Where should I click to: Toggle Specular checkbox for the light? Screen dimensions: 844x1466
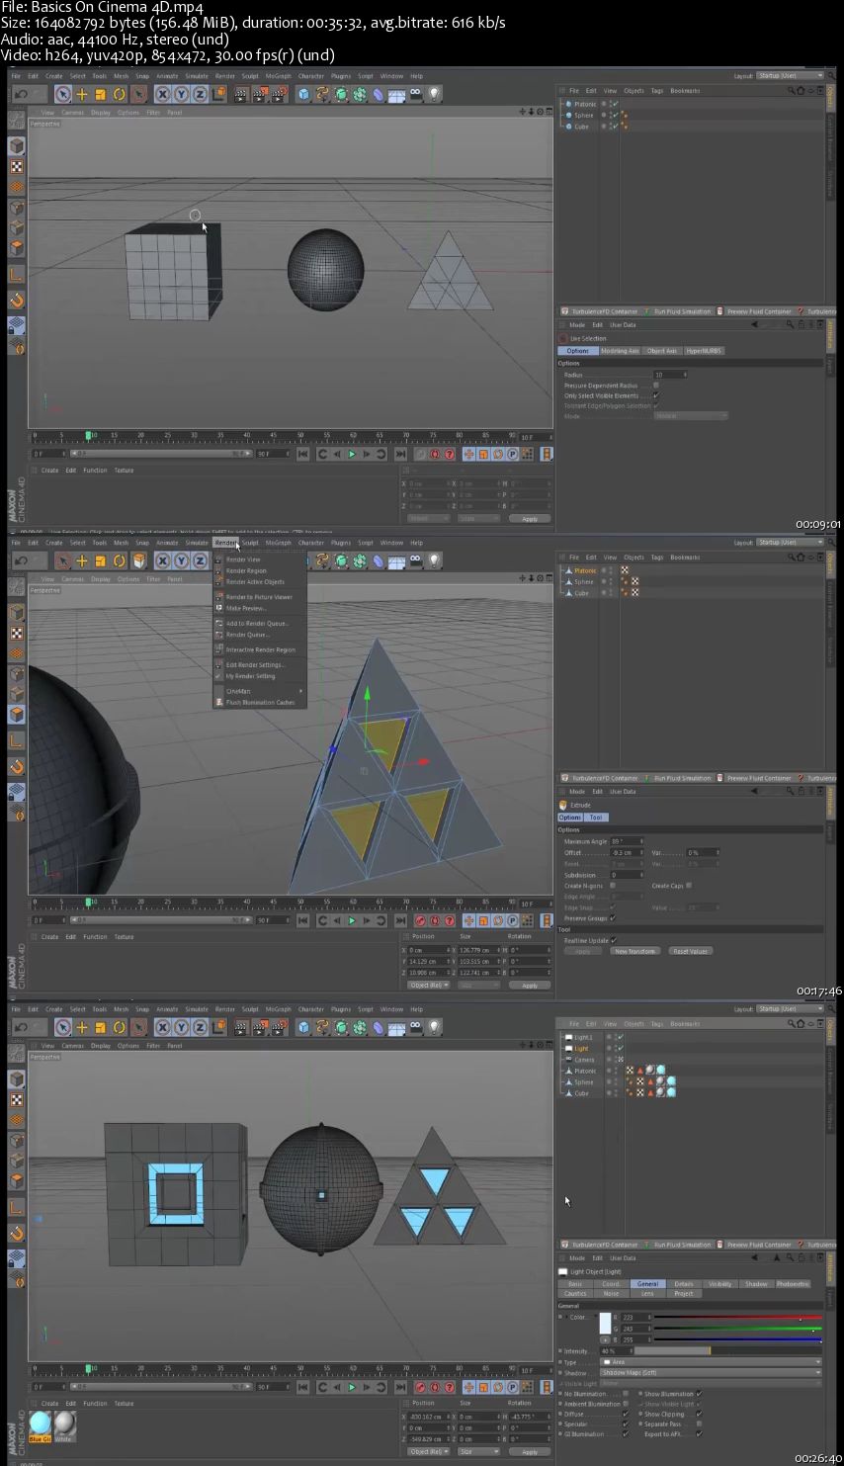tap(626, 1424)
